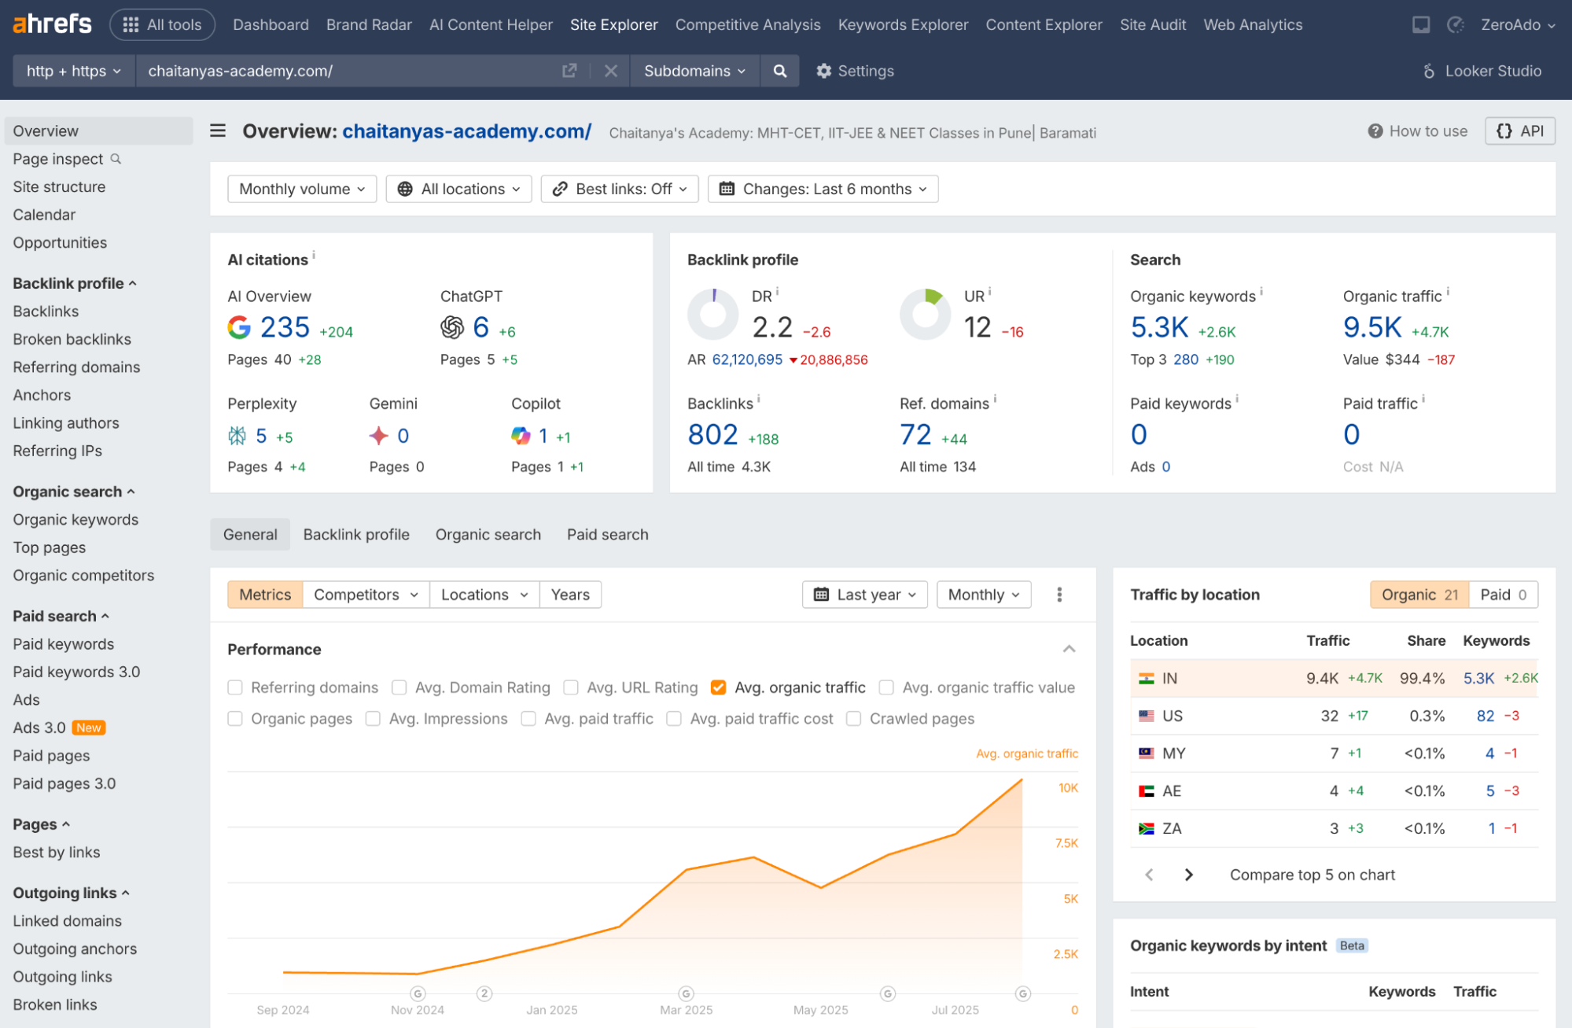Uncheck the Avg. organic traffic metric
Screen dimensions: 1572x1028
click(x=718, y=687)
